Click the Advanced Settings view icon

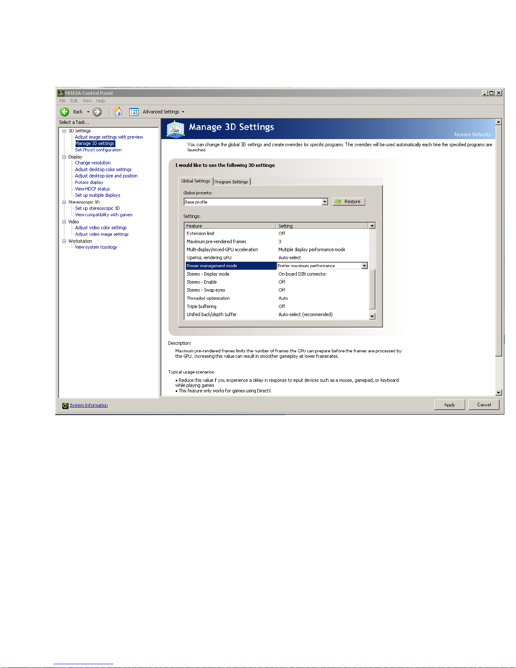pyautogui.click(x=134, y=112)
